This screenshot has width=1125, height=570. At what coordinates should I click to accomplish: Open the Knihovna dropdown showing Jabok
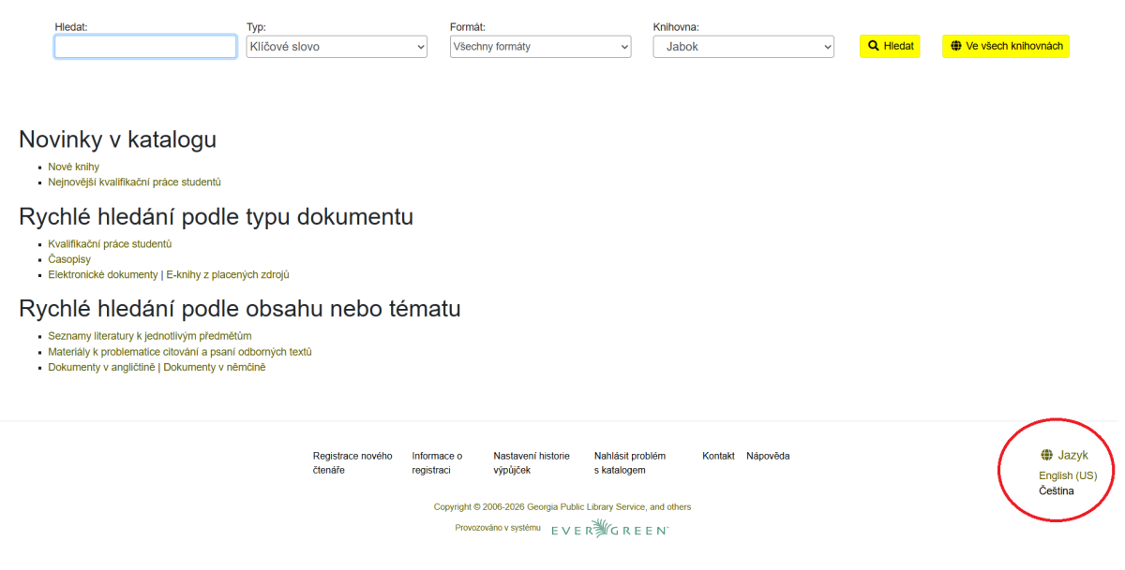pyautogui.click(x=743, y=47)
